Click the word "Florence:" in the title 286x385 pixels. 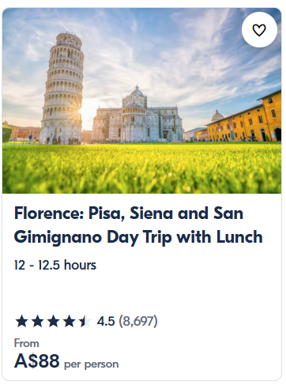point(49,213)
